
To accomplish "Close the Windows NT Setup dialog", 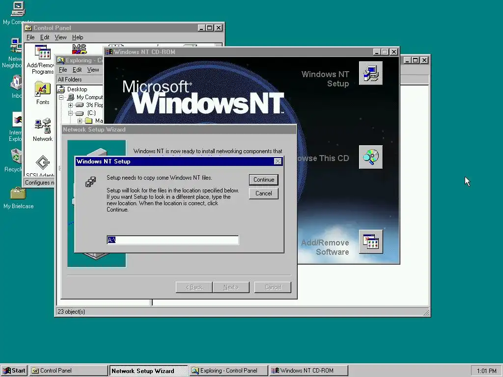I will (278, 161).
